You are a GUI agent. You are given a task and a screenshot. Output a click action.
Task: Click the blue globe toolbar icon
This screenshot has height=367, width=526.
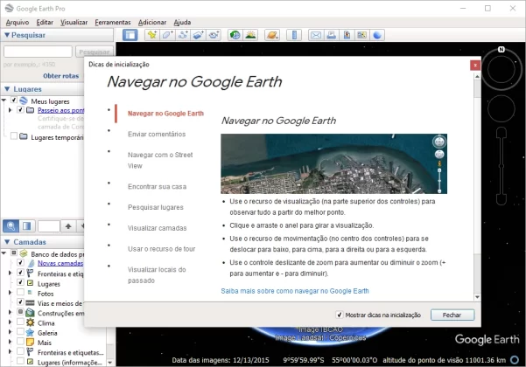tap(377, 35)
